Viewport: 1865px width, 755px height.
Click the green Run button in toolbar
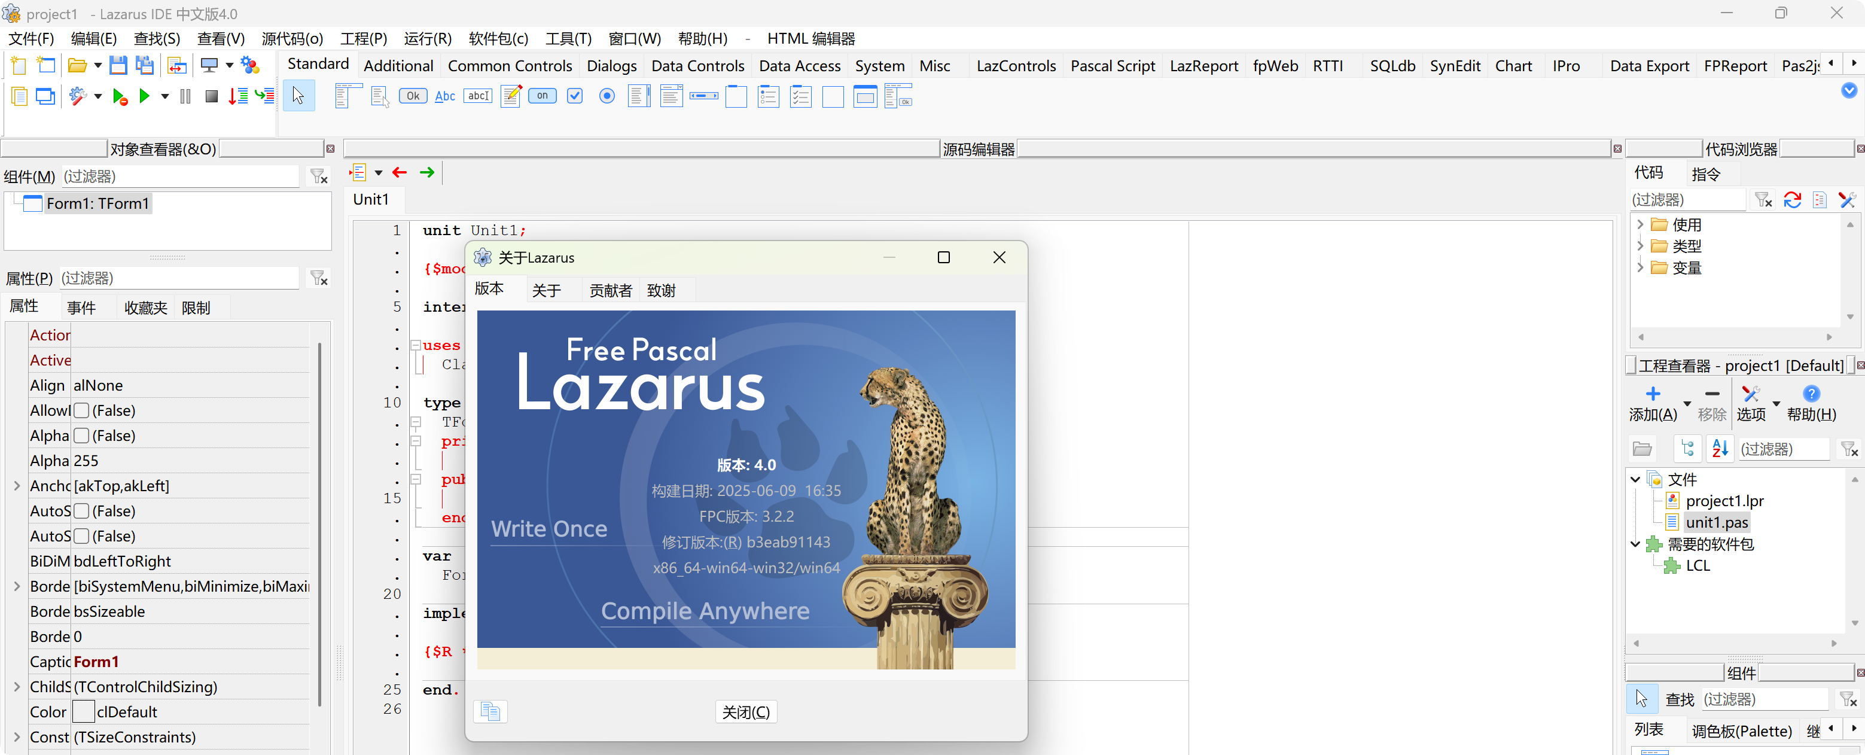click(x=144, y=96)
